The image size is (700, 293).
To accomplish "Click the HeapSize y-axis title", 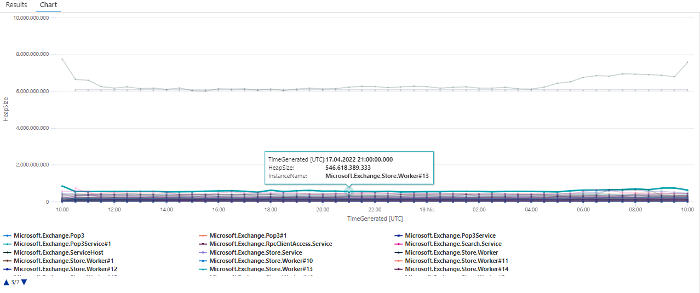I will pos(6,110).
